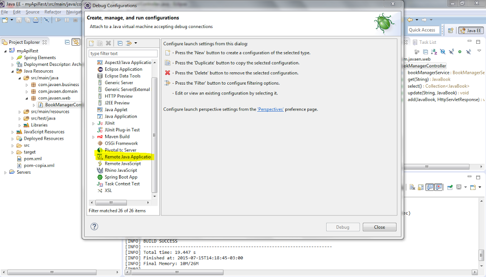The image size is (486, 277).
Task: Select Remote JavaScript configuration type
Action: click(119, 164)
